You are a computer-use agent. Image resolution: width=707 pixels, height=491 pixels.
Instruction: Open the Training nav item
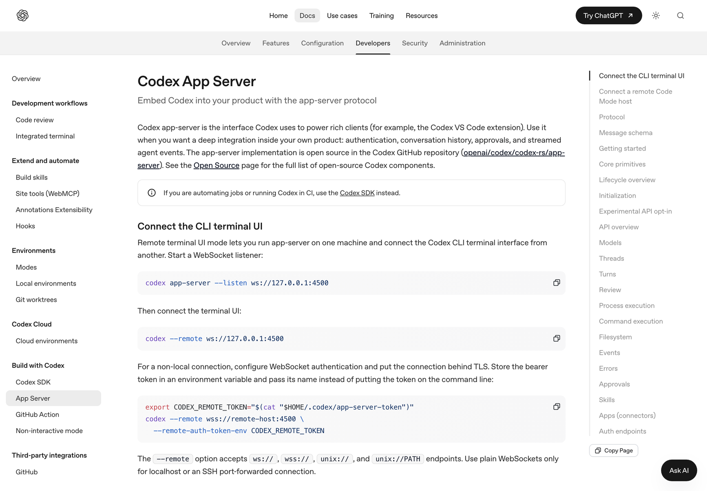[x=381, y=15]
